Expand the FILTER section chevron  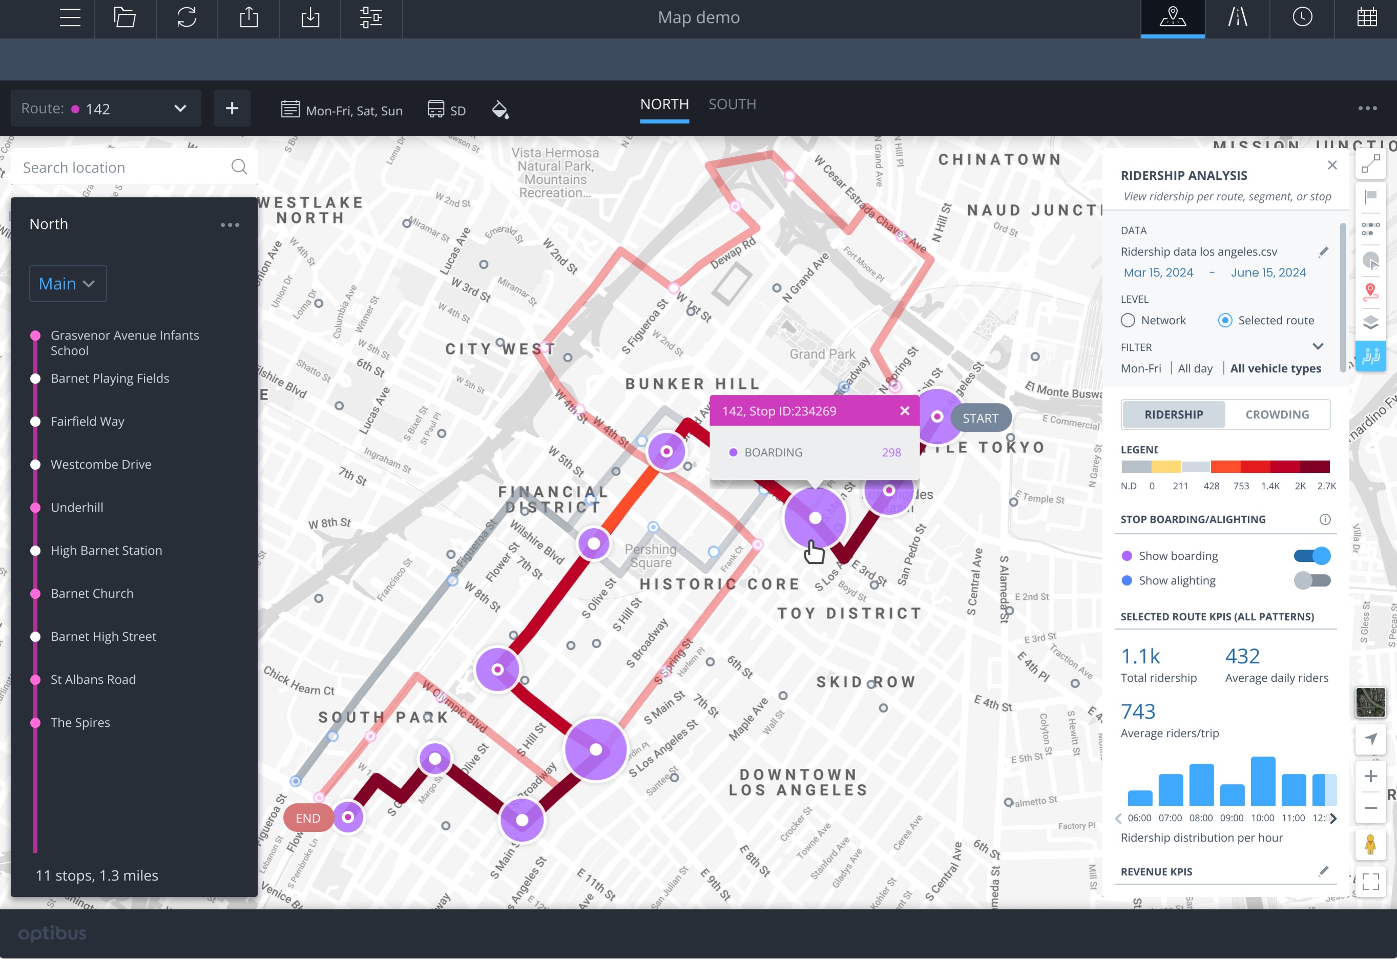(1321, 346)
